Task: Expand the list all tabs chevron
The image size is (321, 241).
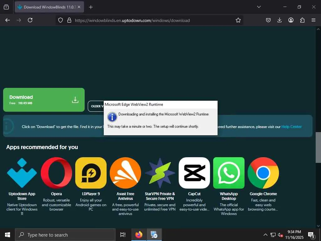Action: tap(259, 7)
